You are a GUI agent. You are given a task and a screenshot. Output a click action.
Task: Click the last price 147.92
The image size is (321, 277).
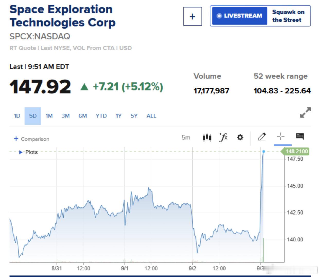pyautogui.click(x=40, y=87)
